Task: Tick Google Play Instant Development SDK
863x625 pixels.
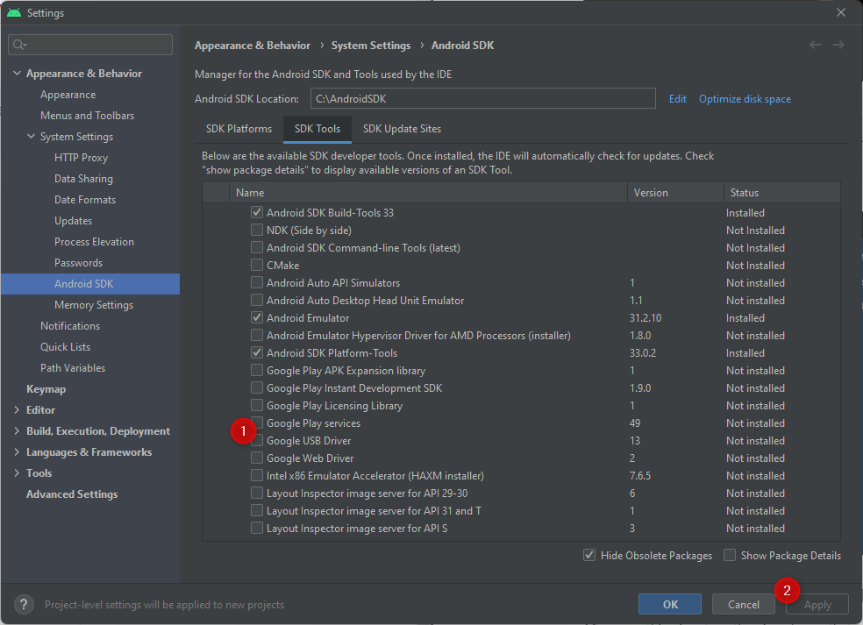Action: [x=256, y=387]
